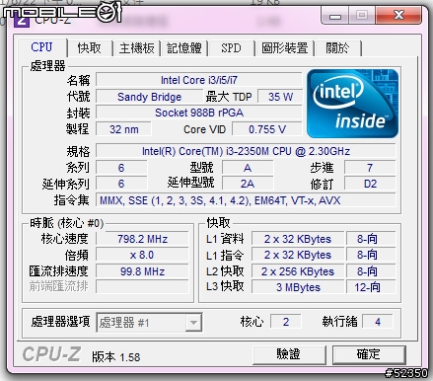The height and width of the screenshot is (381, 433).
Task: Click the 3 MBytes L3 cache value
Action: point(298,287)
